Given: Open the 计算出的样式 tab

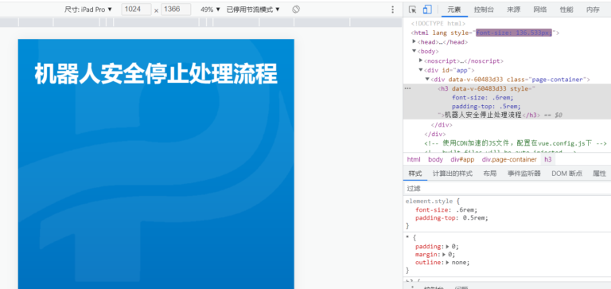Looking at the screenshot, I should tap(453, 174).
